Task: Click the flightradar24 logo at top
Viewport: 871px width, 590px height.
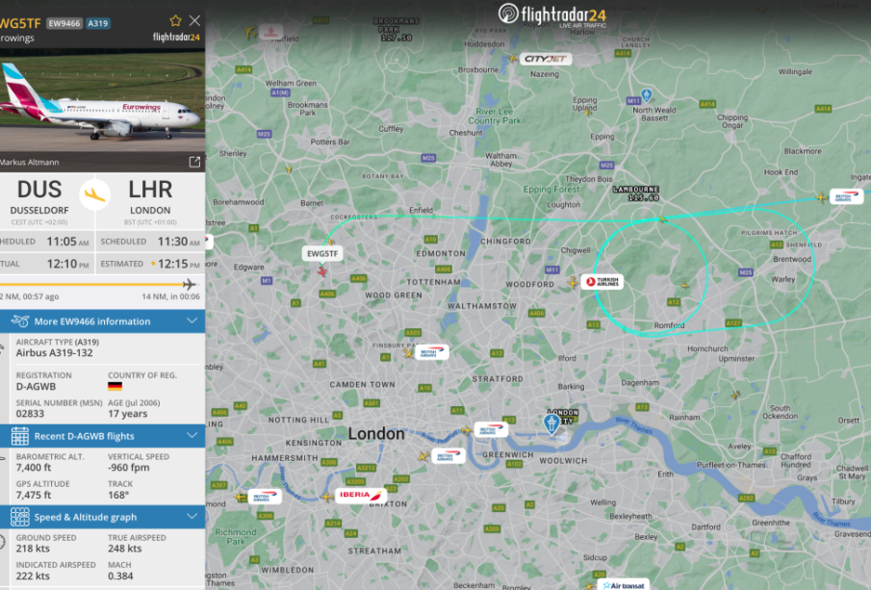Action: [x=552, y=15]
